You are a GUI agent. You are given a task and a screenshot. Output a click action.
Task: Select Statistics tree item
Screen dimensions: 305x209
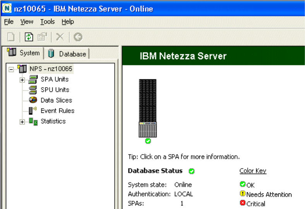coord(53,121)
